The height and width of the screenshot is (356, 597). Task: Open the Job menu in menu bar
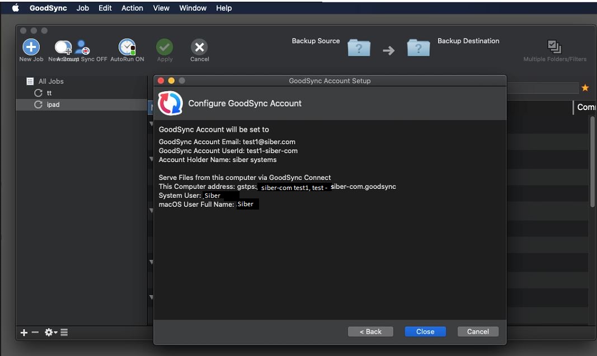coord(83,8)
